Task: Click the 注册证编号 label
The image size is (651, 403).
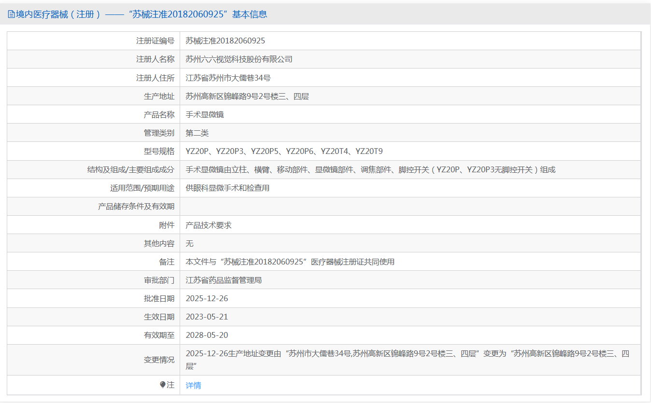Action: tap(155, 41)
